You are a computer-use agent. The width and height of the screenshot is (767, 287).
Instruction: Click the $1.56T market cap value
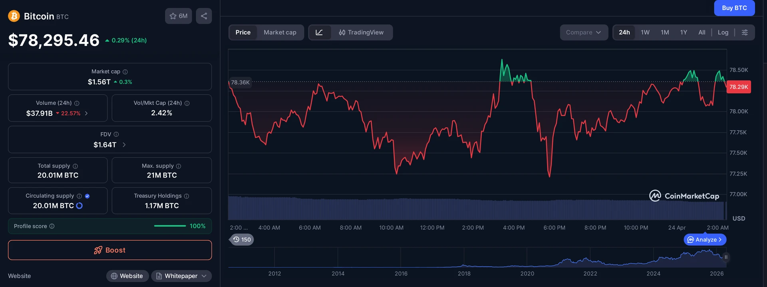click(x=99, y=82)
